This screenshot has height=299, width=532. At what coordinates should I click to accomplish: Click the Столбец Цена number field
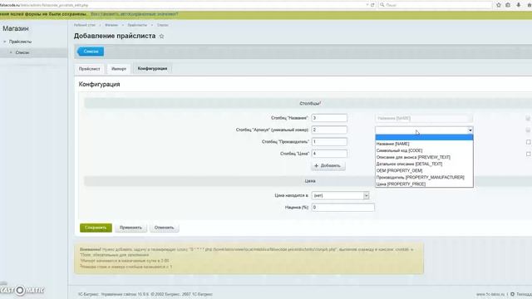click(329, 154)
